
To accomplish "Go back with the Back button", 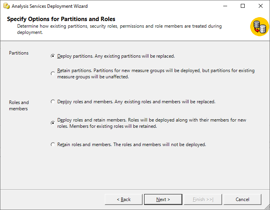I will [x=124, y=199].
